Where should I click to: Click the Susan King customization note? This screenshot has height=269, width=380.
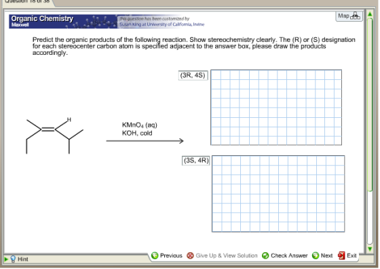(161, 22)
